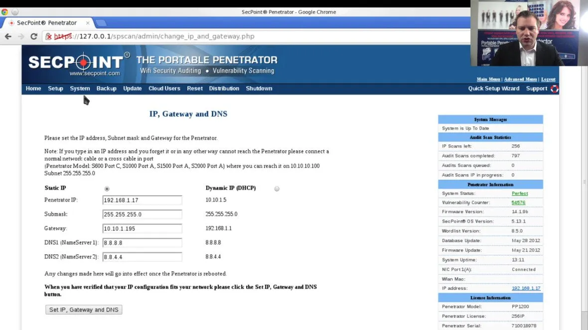This screenshot has width=588, height=330.
Task: Open the Home menu
Action: click(33, 89)
